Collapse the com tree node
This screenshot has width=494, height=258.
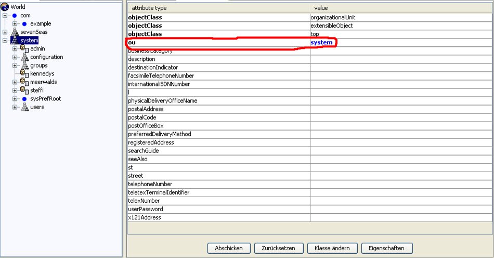[x=5, y=16]
